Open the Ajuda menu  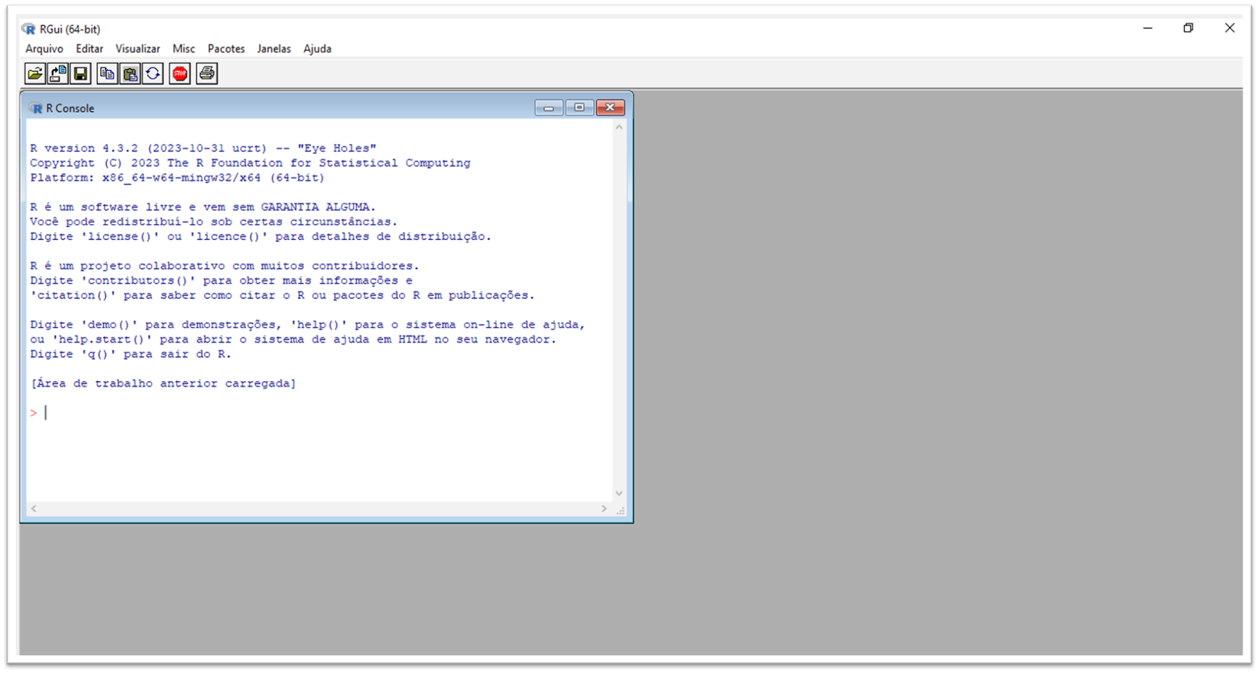click(317, 49)
